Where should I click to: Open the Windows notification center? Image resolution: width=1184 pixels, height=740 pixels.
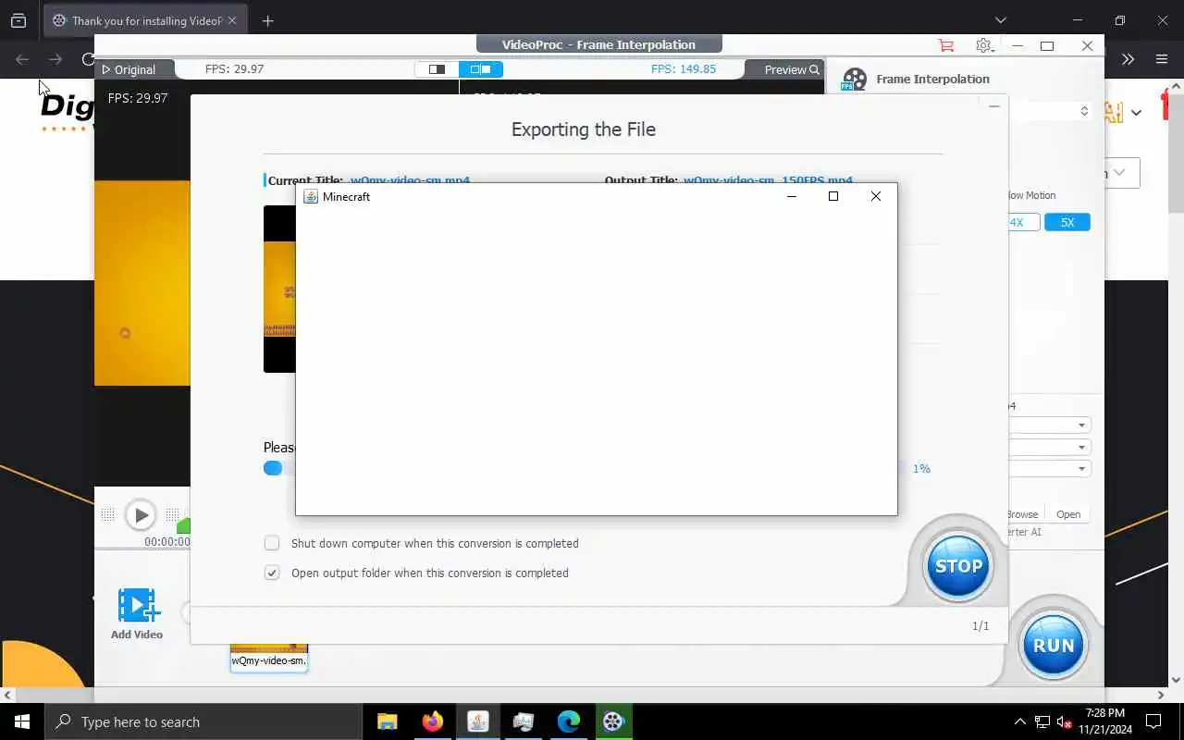(1153, 721)
